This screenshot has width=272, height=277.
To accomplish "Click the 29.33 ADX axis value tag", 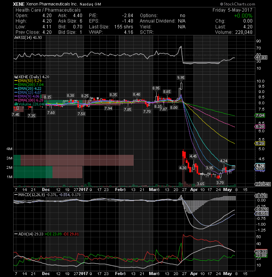I will coord(261,251).
